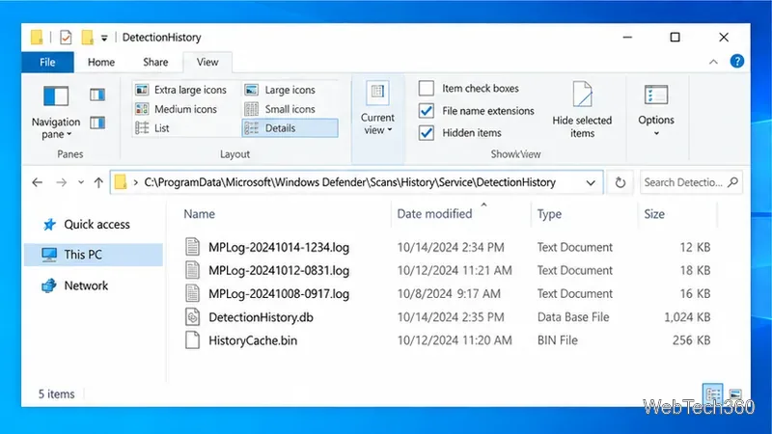The image size is (772, 434).
Task: Click date 10/8/2024 9:17 AM
Action: coord(449,294)
